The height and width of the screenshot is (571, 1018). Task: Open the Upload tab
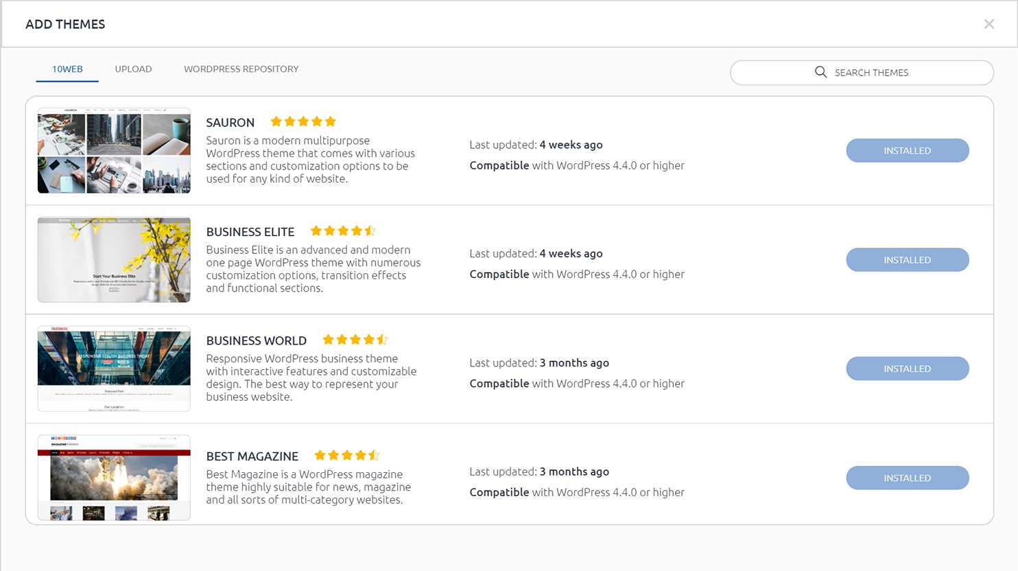133,69
